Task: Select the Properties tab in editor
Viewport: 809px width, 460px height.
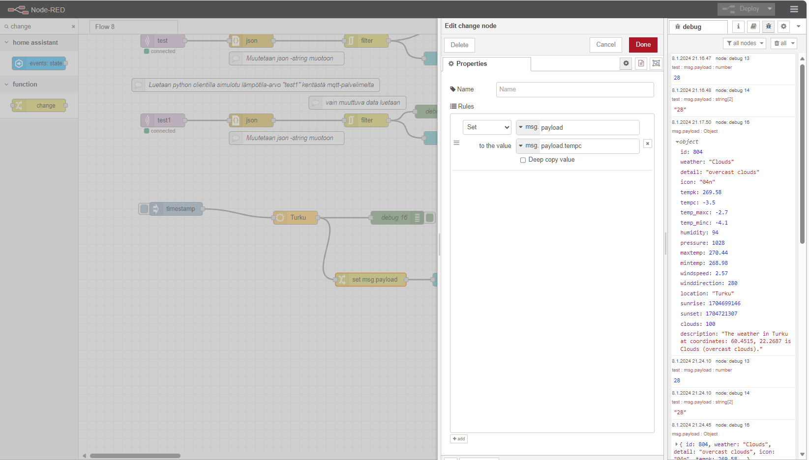Action: tap(487, 64)
